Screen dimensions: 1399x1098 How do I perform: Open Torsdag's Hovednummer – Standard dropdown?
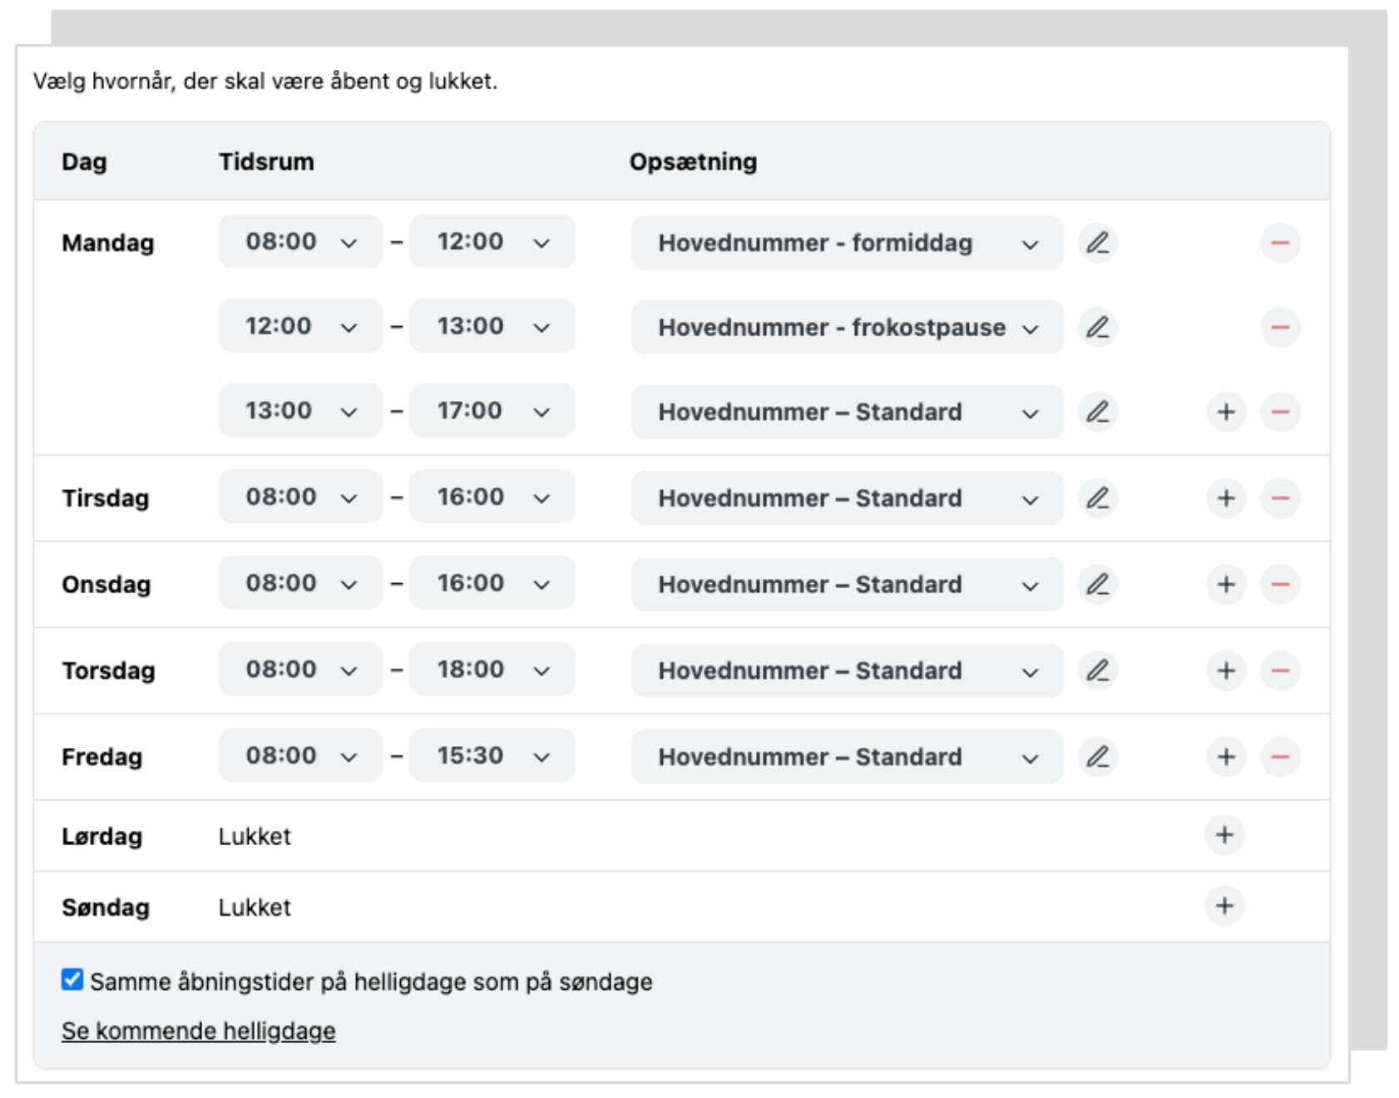coord(847,670)
